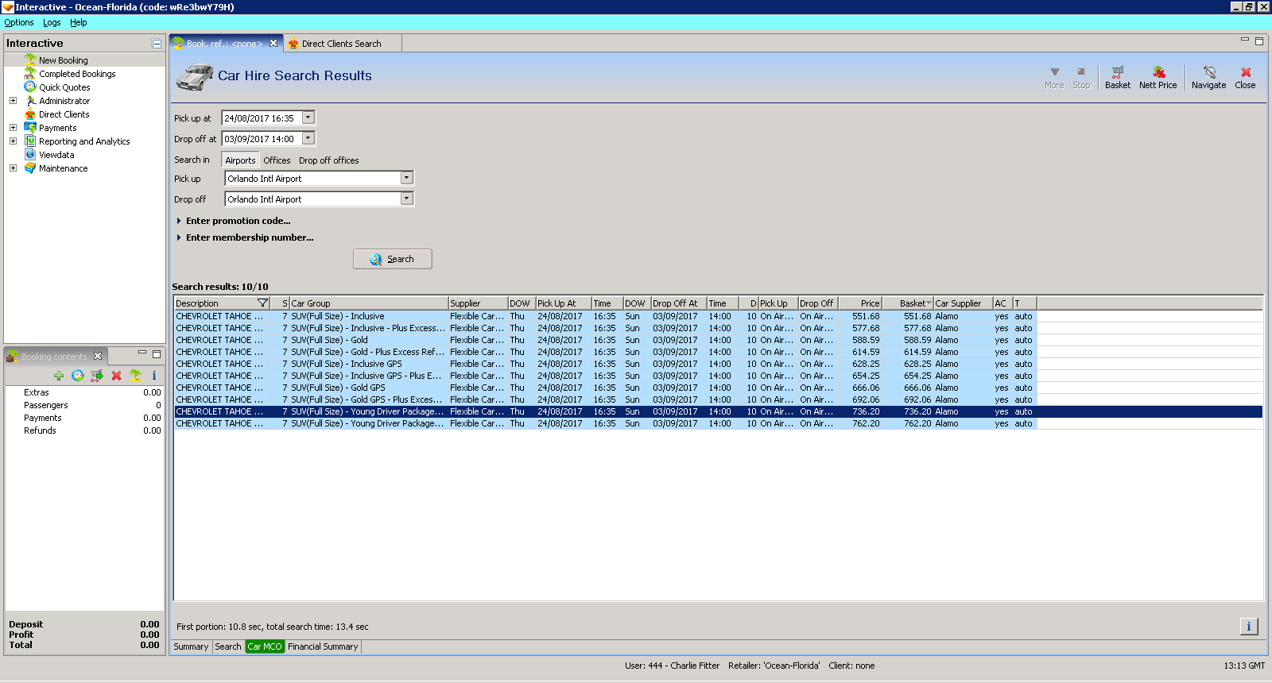Open Direct Clients icon in sidebar

[x=30, y=114]
